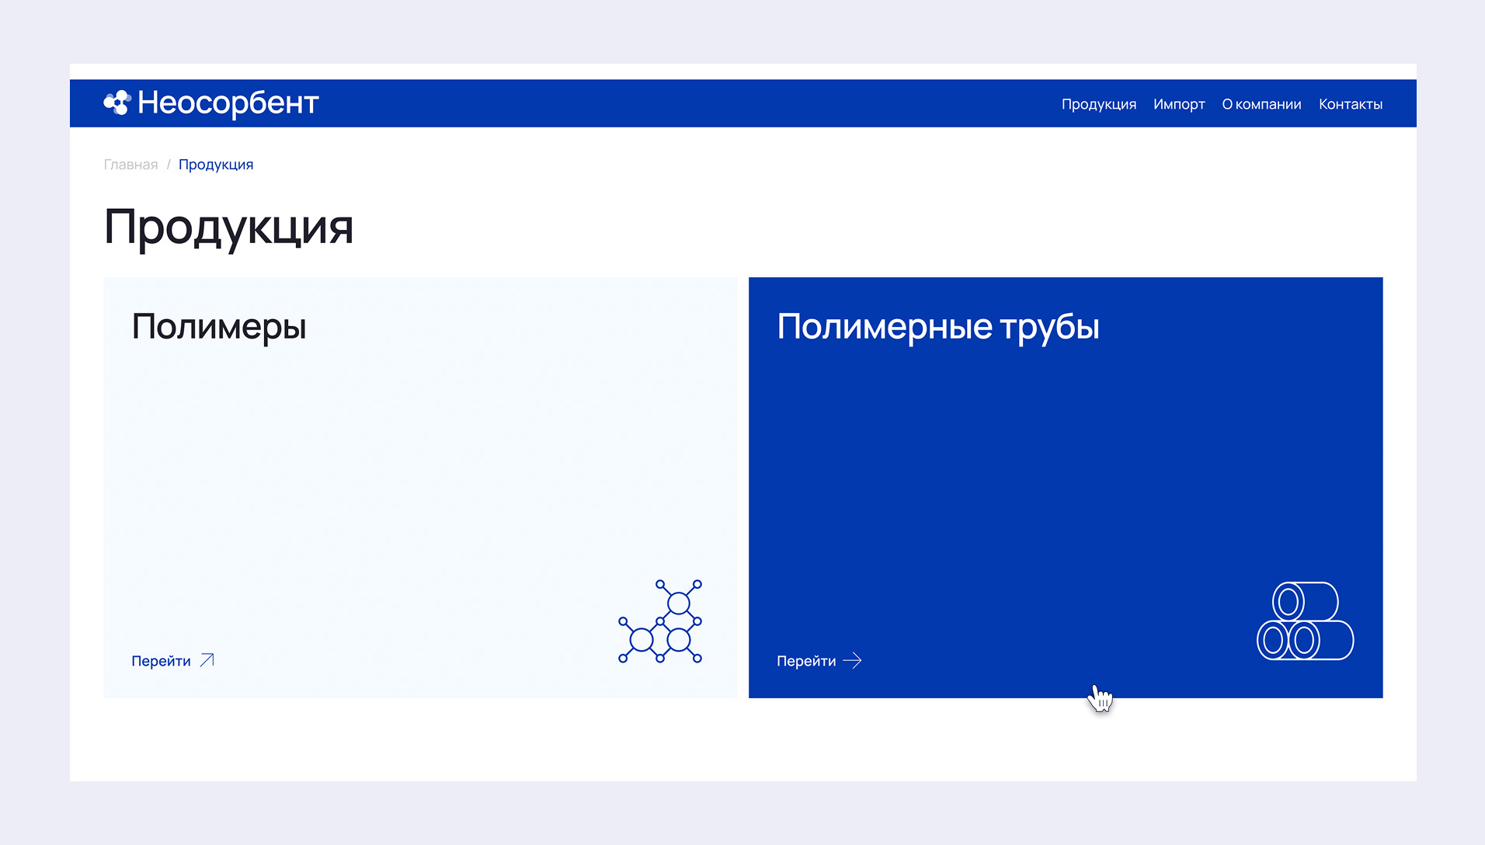Click the Неосорбент brand name text
Screen dimensions: 1485x845
click(x=228, y=103)
